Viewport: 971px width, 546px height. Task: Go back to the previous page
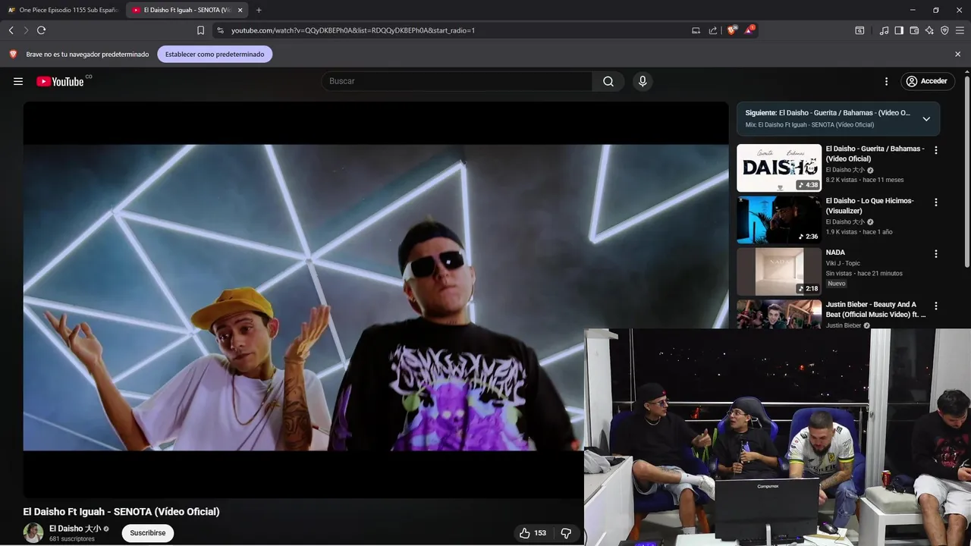(11, 30)
